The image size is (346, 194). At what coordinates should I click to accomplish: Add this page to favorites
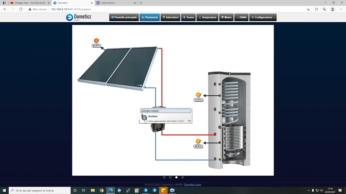point(308,9)
